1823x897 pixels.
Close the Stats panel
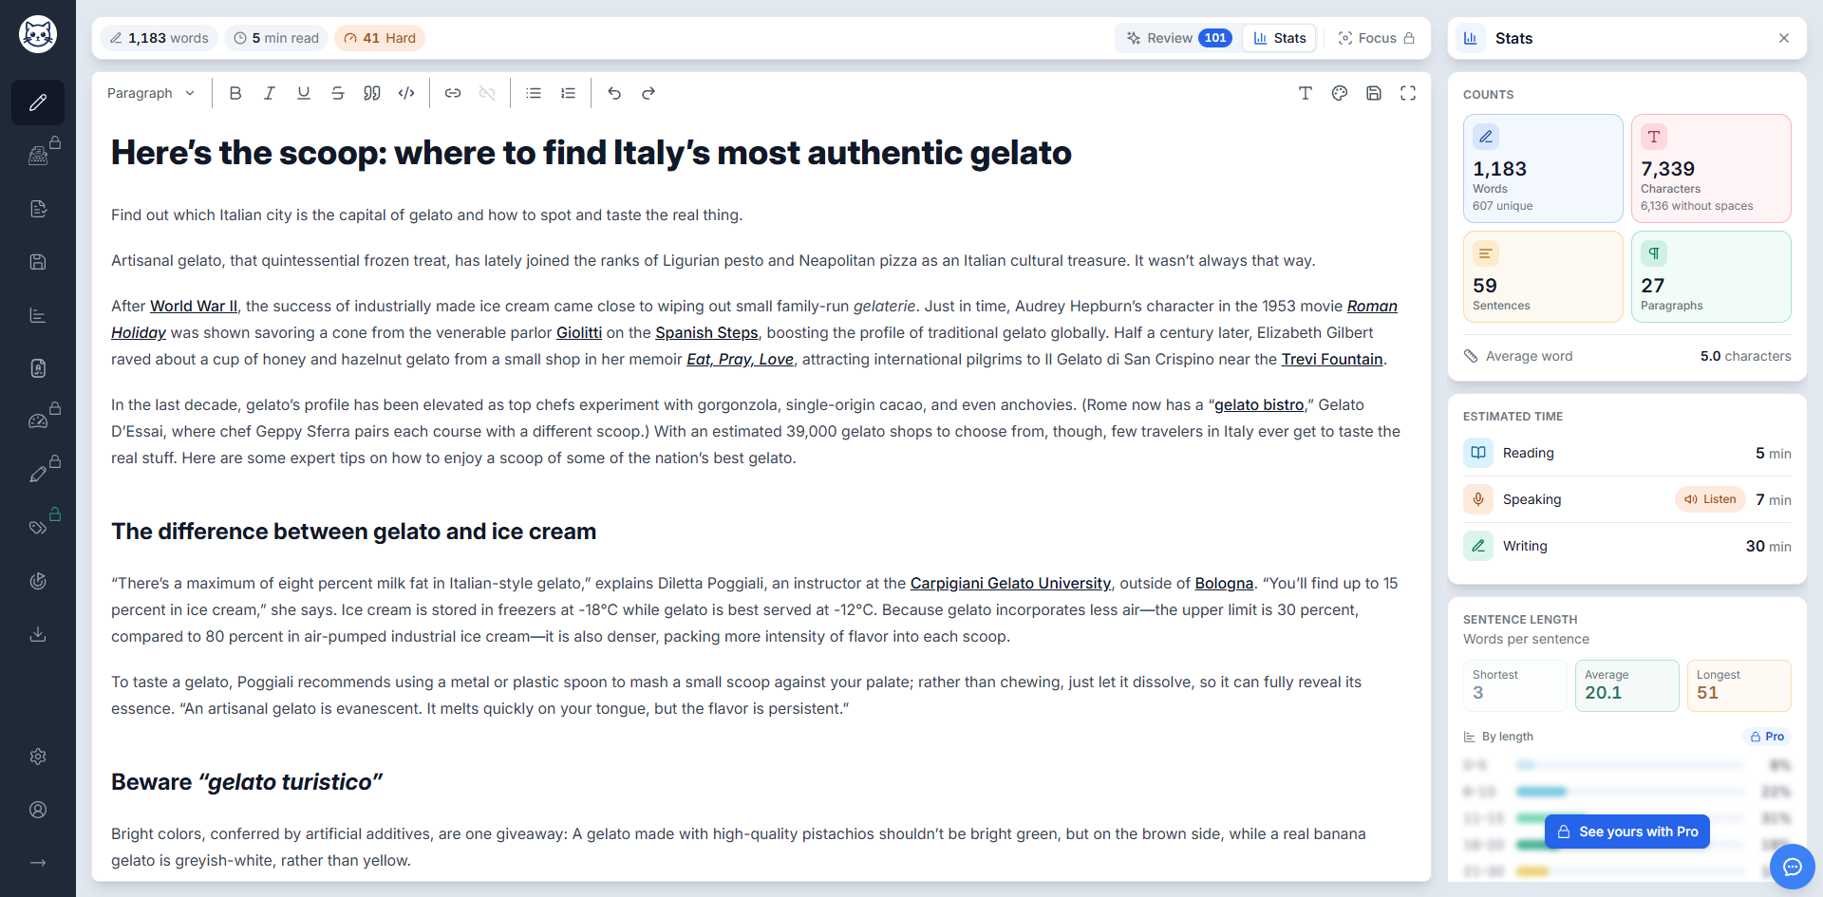coord(1784,38)
